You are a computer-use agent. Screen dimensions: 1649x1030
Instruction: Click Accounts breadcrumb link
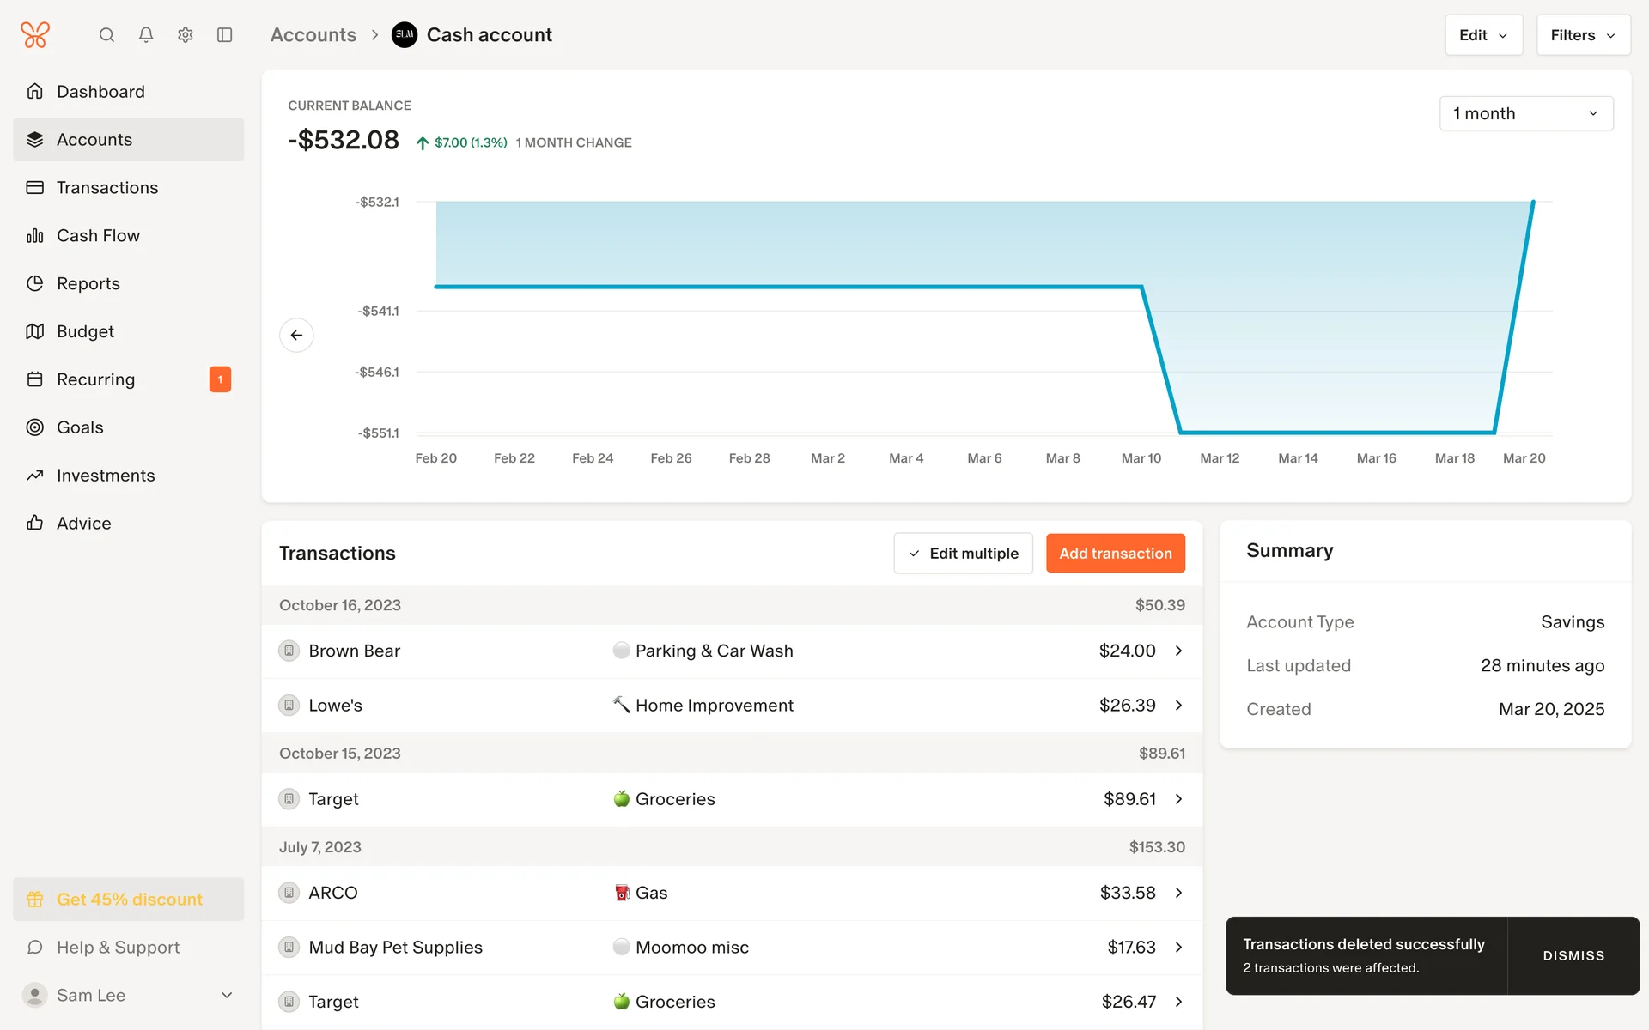313,35
